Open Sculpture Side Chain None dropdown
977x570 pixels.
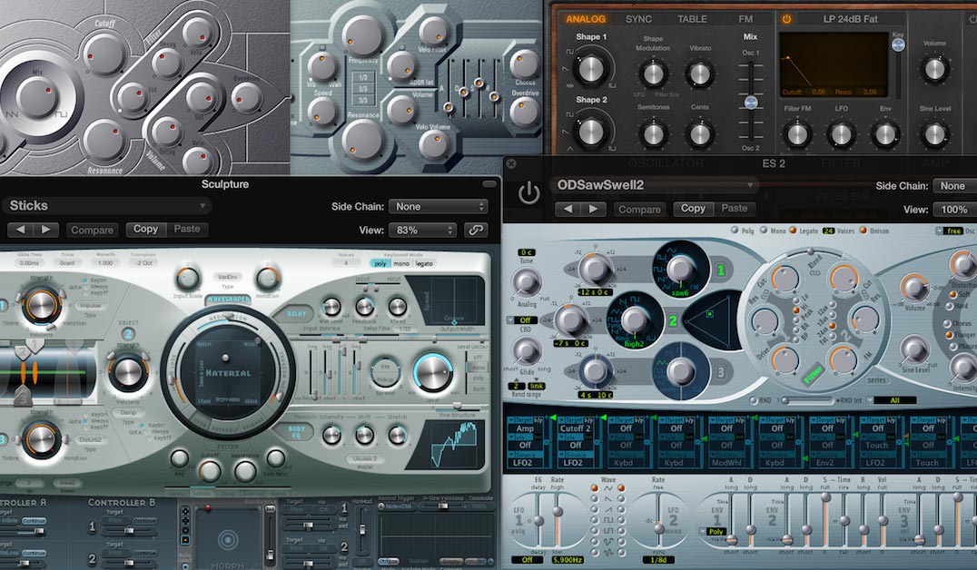tap(438, 206)
